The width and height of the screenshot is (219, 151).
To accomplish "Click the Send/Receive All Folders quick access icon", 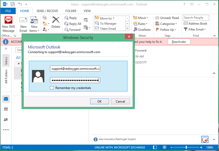I will click(x=13, y=4).
